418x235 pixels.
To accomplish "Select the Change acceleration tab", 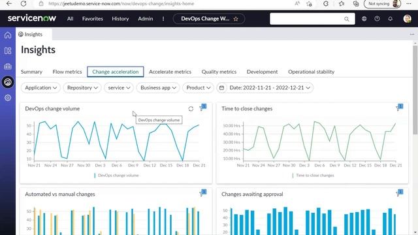I will (116, 72).
